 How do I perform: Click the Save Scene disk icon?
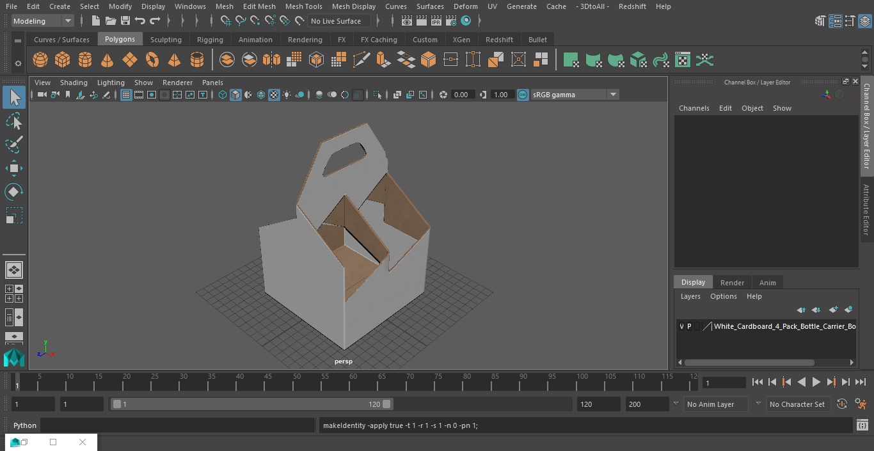pyautogui.click(x=125, y=21)
